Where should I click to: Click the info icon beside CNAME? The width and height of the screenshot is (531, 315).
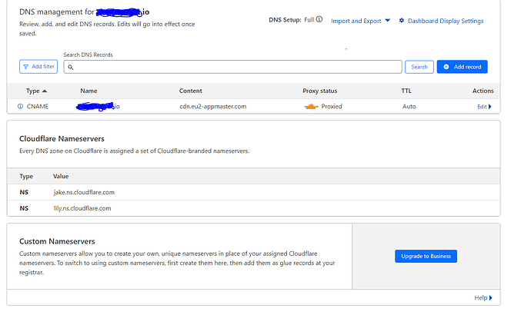click(20, 107)
